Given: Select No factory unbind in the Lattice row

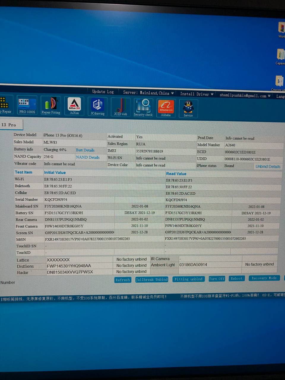Looking at the screenshot, I should tap(132, 259).
